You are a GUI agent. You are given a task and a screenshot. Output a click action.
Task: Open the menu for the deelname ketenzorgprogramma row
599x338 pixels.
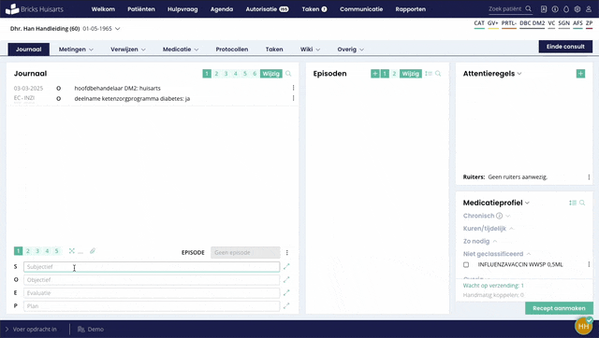pos(293,98)
